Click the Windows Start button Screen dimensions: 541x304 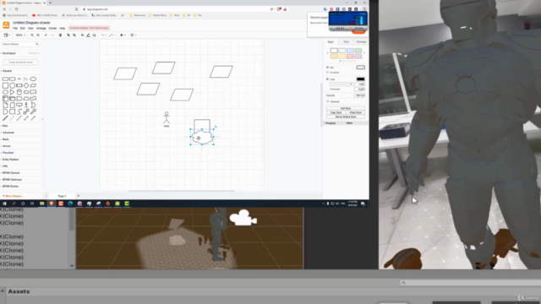[x=4, y=204]
